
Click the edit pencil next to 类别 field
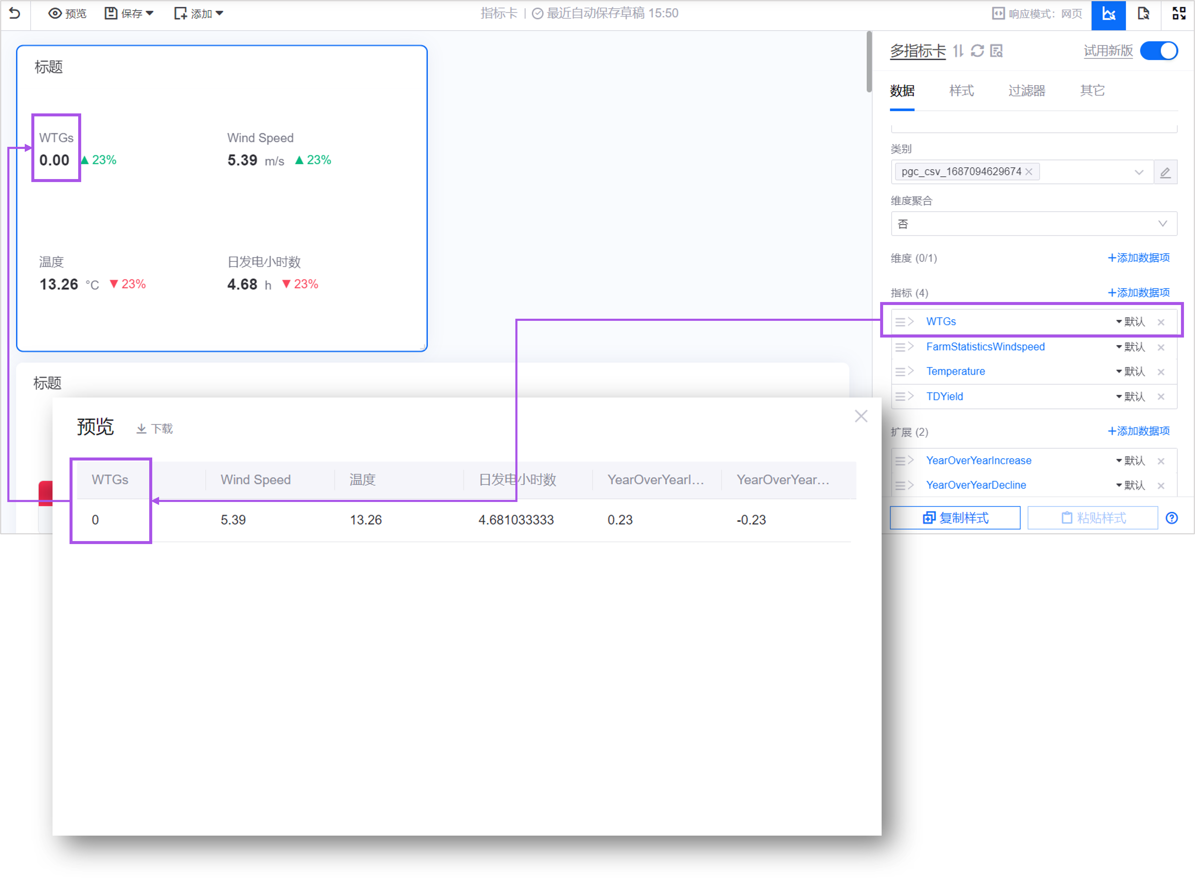click(1165, 172)
